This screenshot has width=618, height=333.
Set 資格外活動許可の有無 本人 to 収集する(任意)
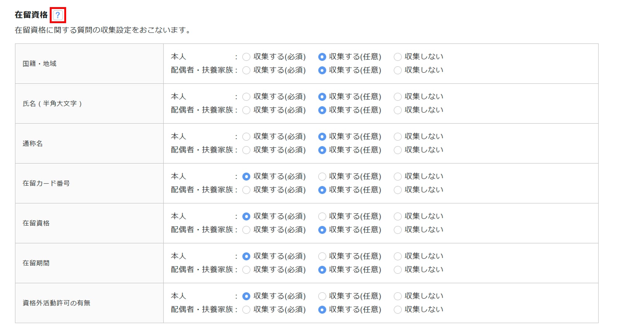click(322, 296)
